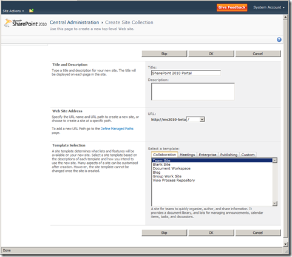Click the navigate up folder icon
Viewport: 292px width, 257px height.
pyautogui.click(x=31, y=10)
